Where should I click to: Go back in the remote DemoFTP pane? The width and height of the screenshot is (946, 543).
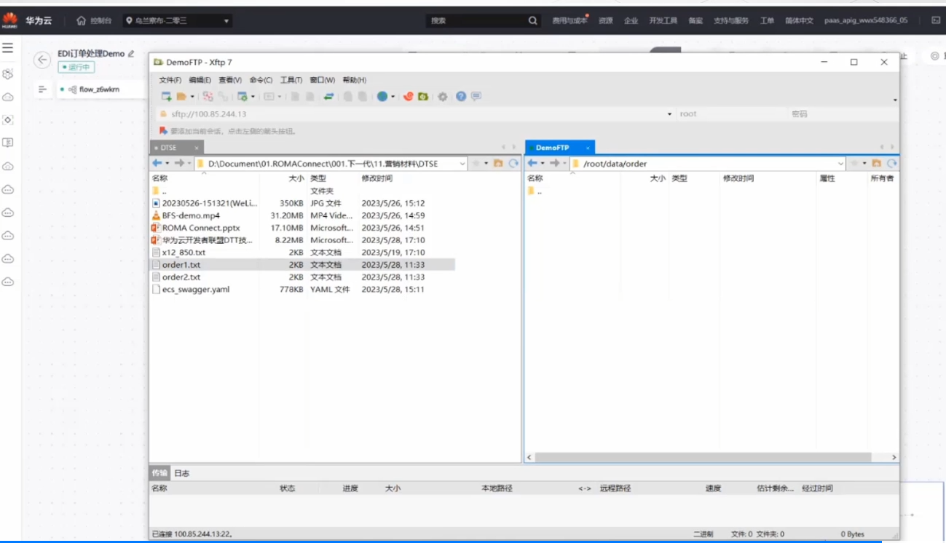532,164
